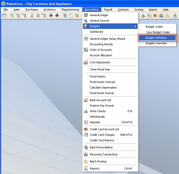Viewport: 179px width, 174px height.
Task: Choose Batch Posting menu item
Action: [x=110, y=161]
